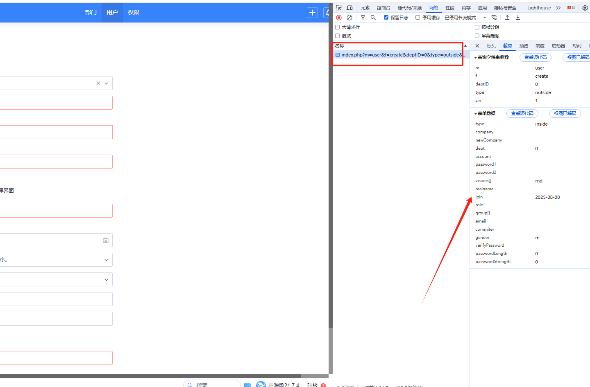Viewport: 590px width, 387px height.
Task: Open the network search icon
Action: (373, 18)
